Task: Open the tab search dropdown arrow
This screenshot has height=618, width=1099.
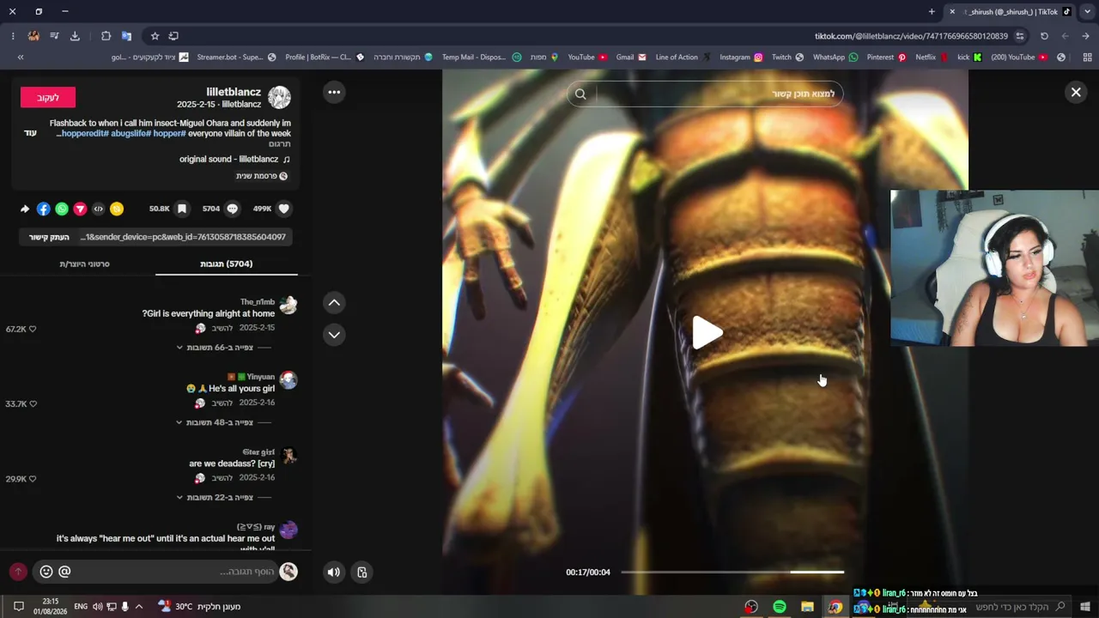Action: click(1087, 12)
